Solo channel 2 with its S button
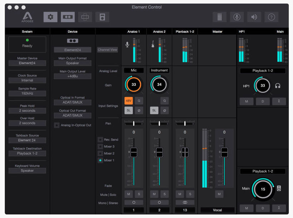This screenshot has width=293, height=218. point(165,194)
